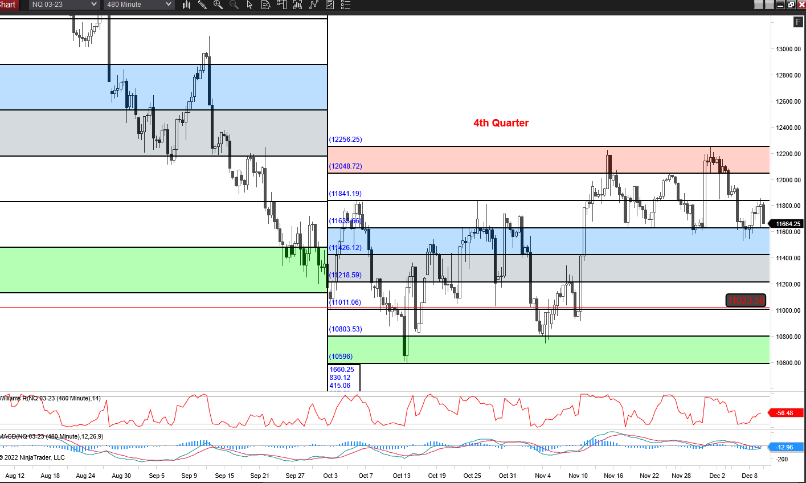This screenshot has height=483, width=806.
Task: Open the Indicators icon in toolbar
Action: pyautogui.click(x=297, y=5)
